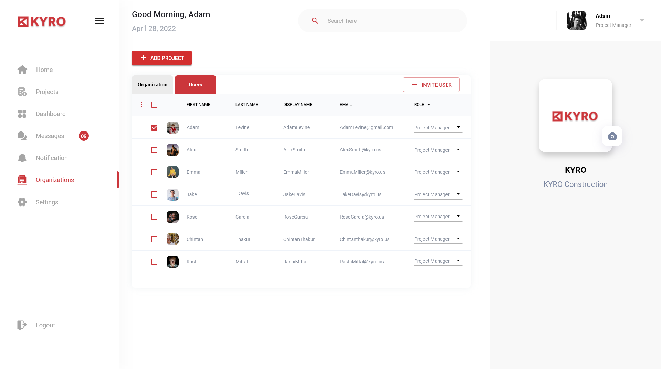Click the Logout door icon
Viewport: 661px width, 369px height.
pos(22,325)
